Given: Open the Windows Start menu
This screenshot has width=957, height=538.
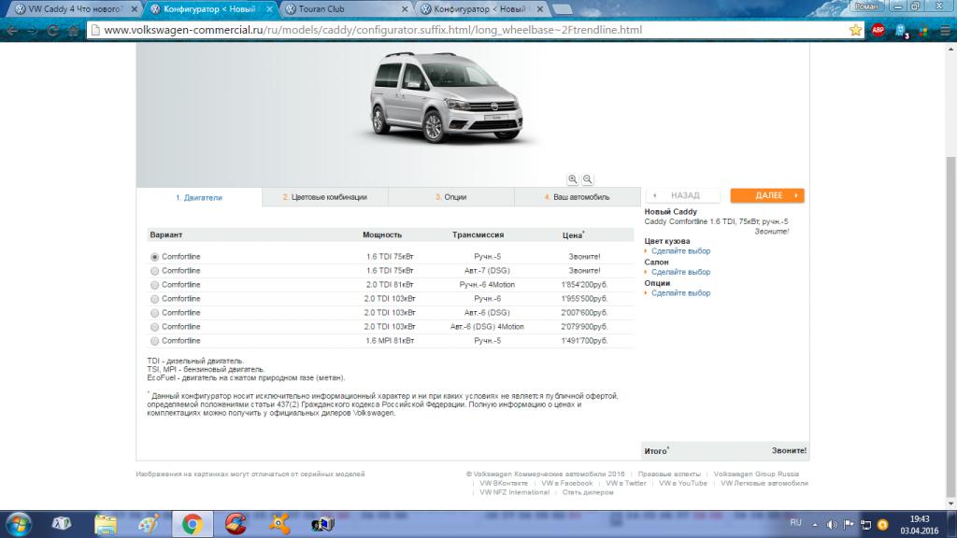Looking at the screenshot, I should click(19, 524).
